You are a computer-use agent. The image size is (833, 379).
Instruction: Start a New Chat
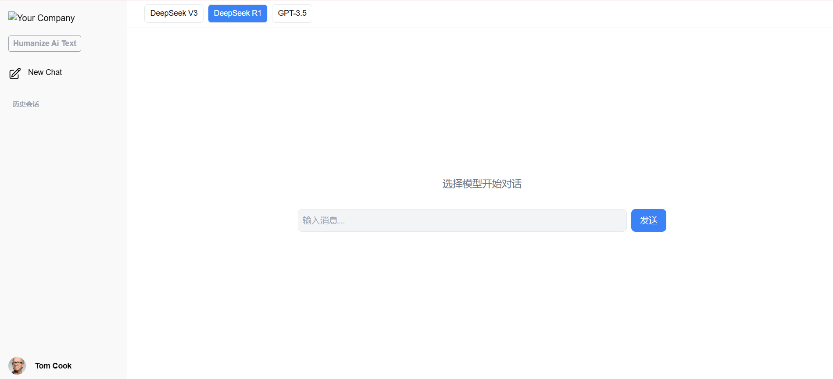pos(45,72)
